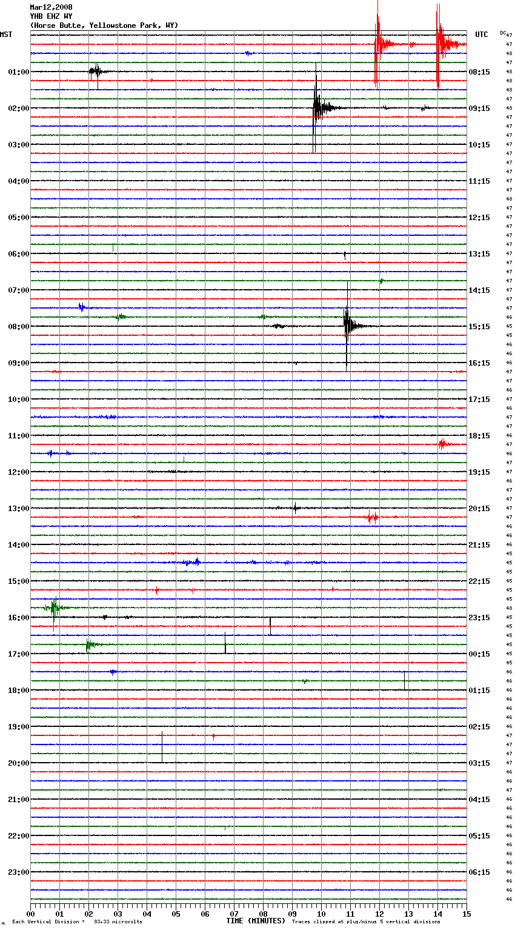Click the 16:15 UTC time label

479,363
